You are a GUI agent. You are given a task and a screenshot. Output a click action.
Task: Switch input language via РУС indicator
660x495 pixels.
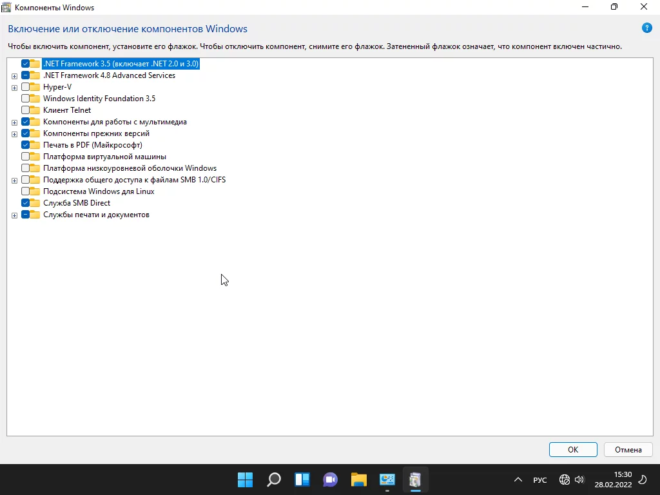539,480
